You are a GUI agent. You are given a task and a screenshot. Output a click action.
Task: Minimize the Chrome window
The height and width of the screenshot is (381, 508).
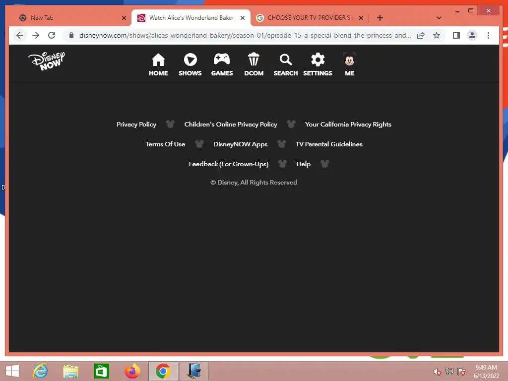pyautogui.click(x=457, y=11)
